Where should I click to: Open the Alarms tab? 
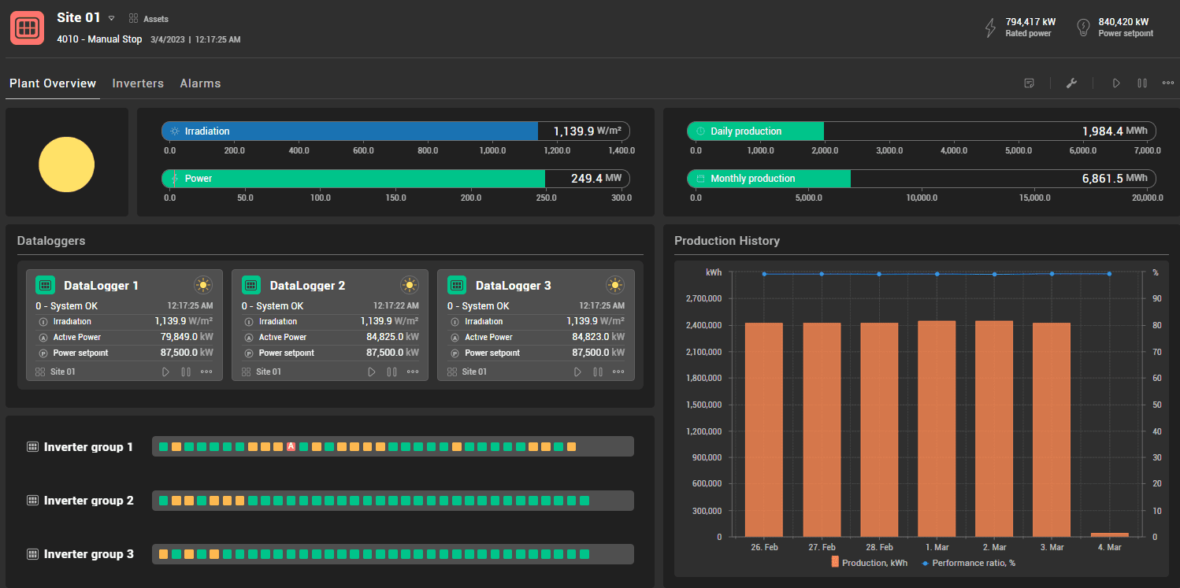(200, 83)
